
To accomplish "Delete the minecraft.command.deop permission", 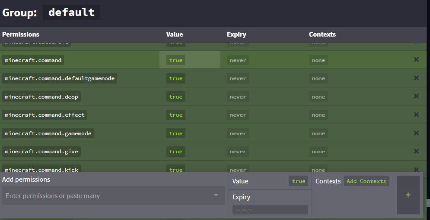I will pyautogui.click(x=416, y=96).
